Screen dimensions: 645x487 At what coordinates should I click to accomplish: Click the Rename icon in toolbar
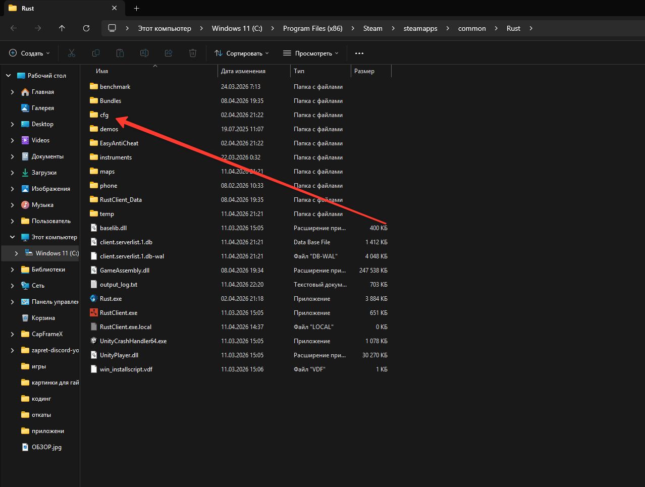[x=144, y=53]
